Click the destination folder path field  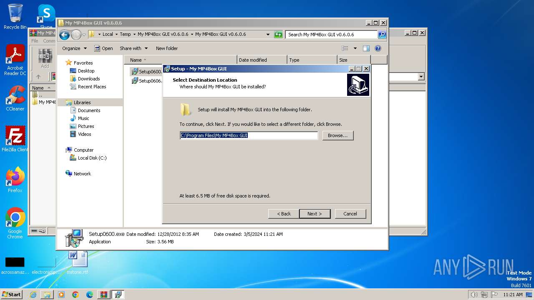point(249,135)
